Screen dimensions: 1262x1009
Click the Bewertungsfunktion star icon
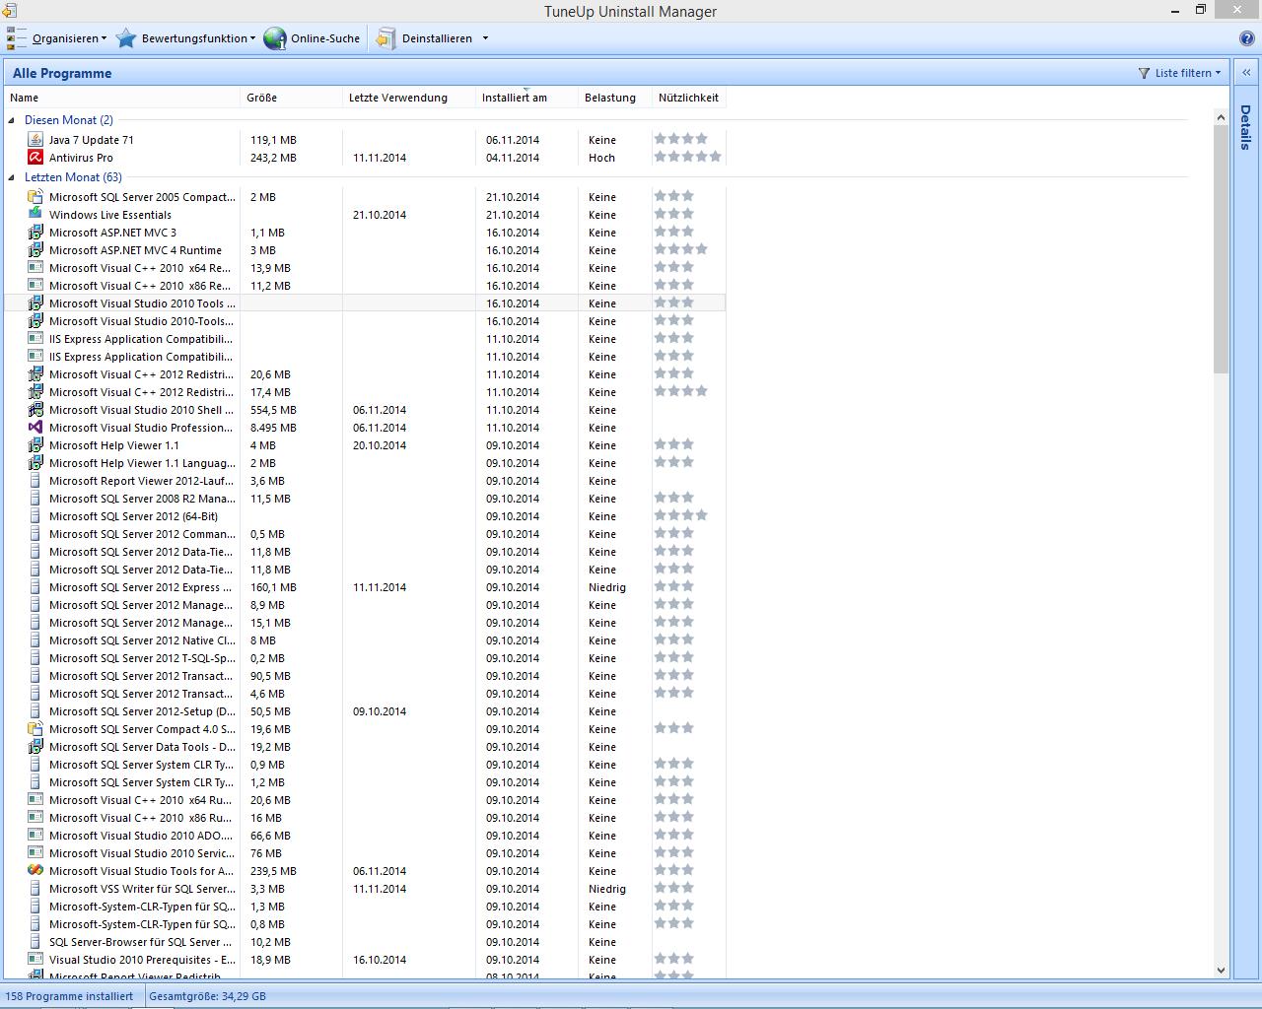126,38
